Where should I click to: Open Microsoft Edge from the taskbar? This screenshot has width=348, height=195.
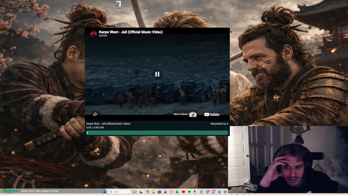pos(177,192)
